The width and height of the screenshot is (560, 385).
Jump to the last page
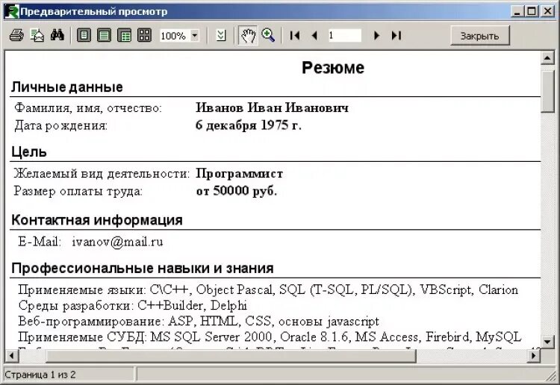[x=396, y=35]
